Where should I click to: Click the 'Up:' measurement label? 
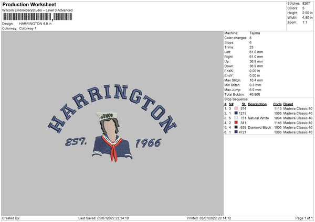(x=227, y=61)
